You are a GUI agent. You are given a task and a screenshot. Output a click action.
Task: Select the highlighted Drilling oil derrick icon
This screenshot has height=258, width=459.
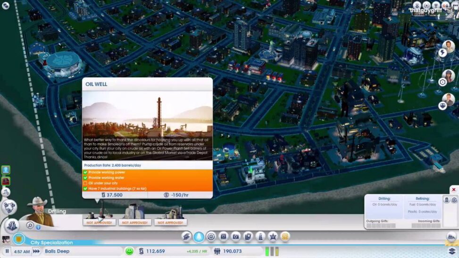pyautogui.click(x=199, y=236)
